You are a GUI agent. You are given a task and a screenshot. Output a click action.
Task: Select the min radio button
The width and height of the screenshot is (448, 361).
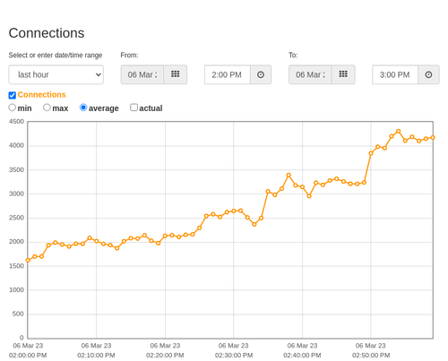pos(13,107)
